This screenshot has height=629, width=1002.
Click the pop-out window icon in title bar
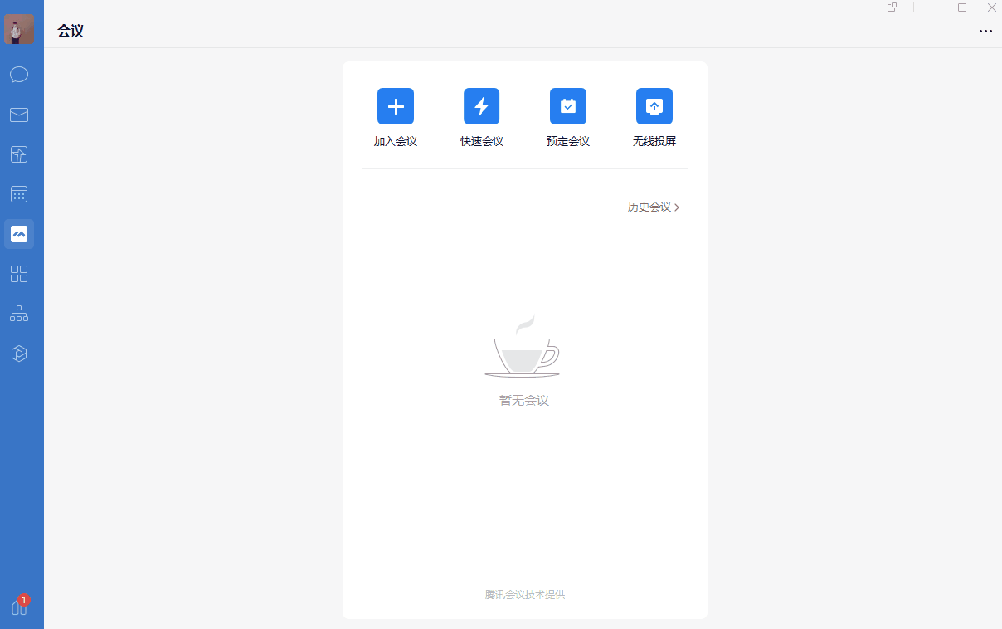pos(893,7)
